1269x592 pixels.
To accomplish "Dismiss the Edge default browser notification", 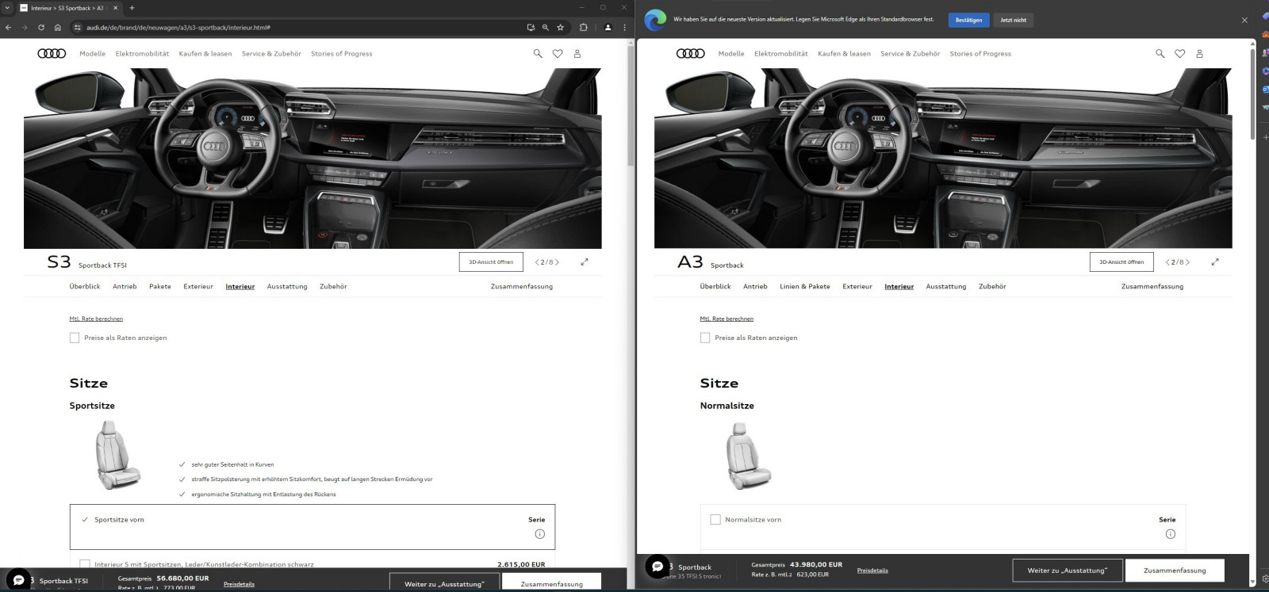I will coord(1244,20).
